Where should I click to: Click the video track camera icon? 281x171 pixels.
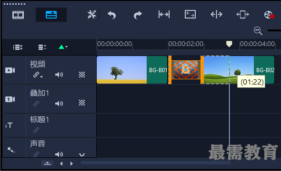pyautogui.click(x=10, y=70)
